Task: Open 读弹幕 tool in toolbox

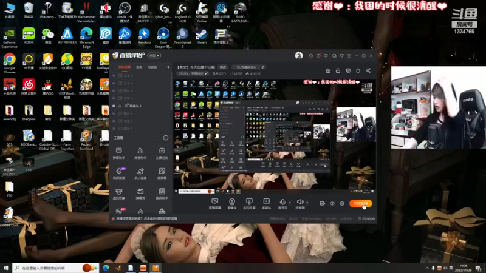Action: pos(162,174)
